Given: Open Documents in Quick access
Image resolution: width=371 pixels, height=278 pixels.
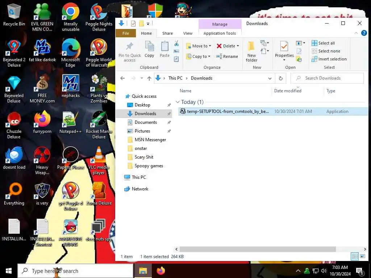Looking at the screenshot, I should point(146,122).
